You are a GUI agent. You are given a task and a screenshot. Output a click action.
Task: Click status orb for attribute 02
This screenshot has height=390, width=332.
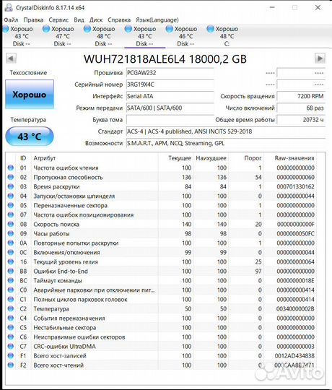click(x=11, y=177)
